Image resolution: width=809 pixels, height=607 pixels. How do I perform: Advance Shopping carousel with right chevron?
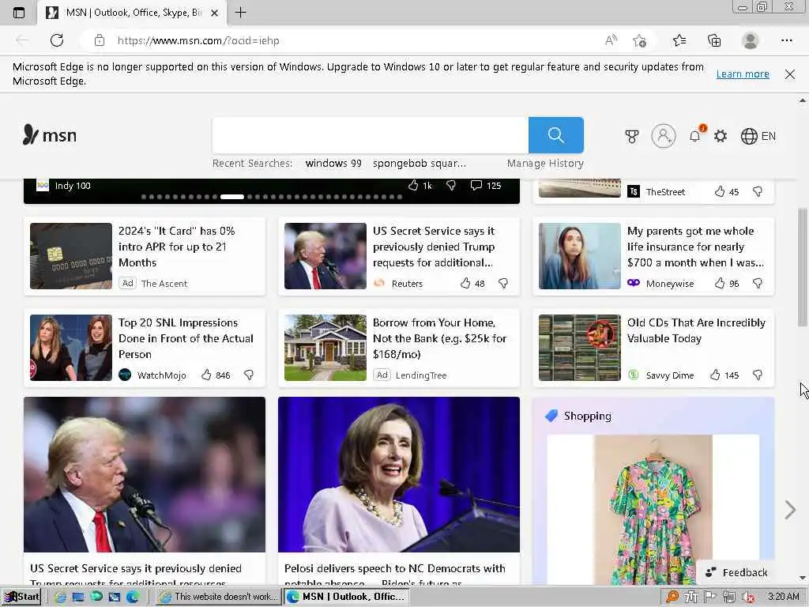click(790, 510)
